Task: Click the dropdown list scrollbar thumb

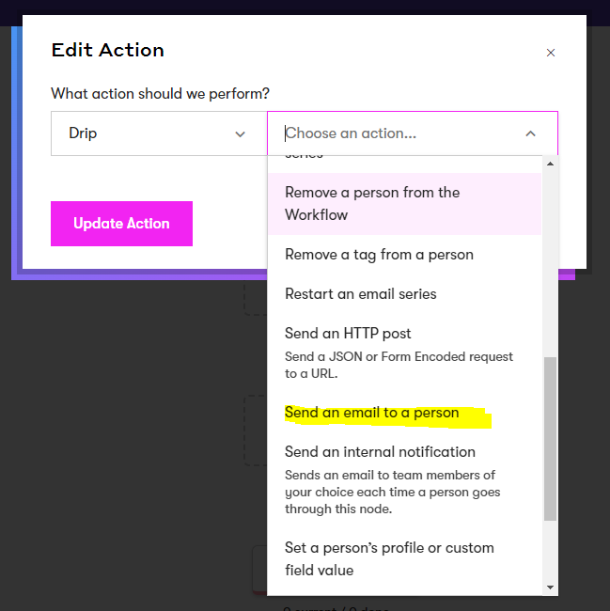Action: 550,439
